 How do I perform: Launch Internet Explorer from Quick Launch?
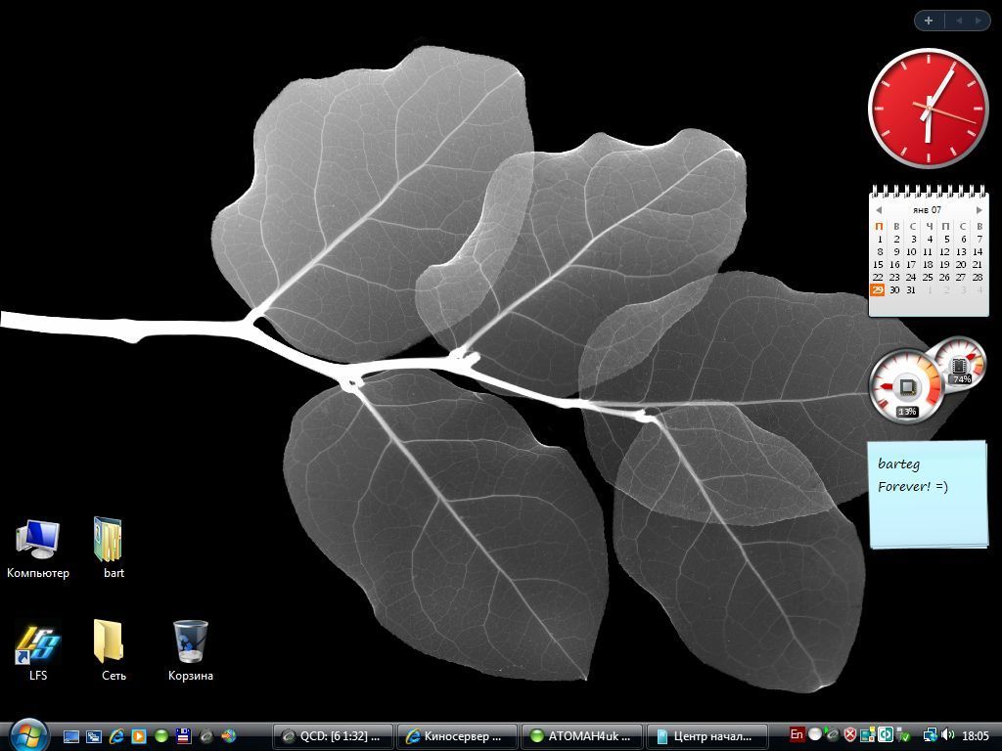coord(116,736)
